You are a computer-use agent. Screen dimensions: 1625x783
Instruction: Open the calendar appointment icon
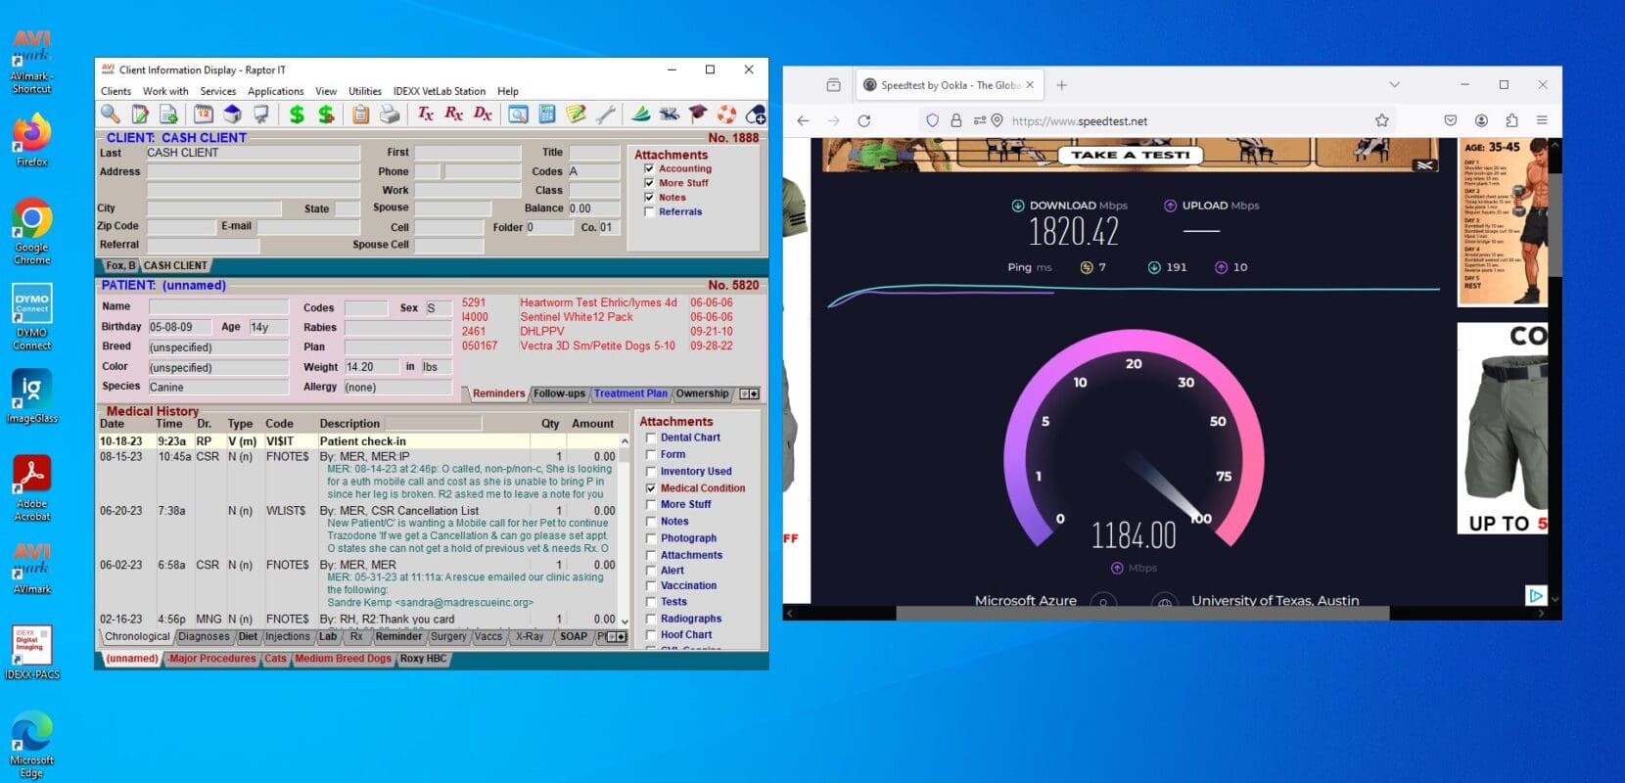click(204, 115)
